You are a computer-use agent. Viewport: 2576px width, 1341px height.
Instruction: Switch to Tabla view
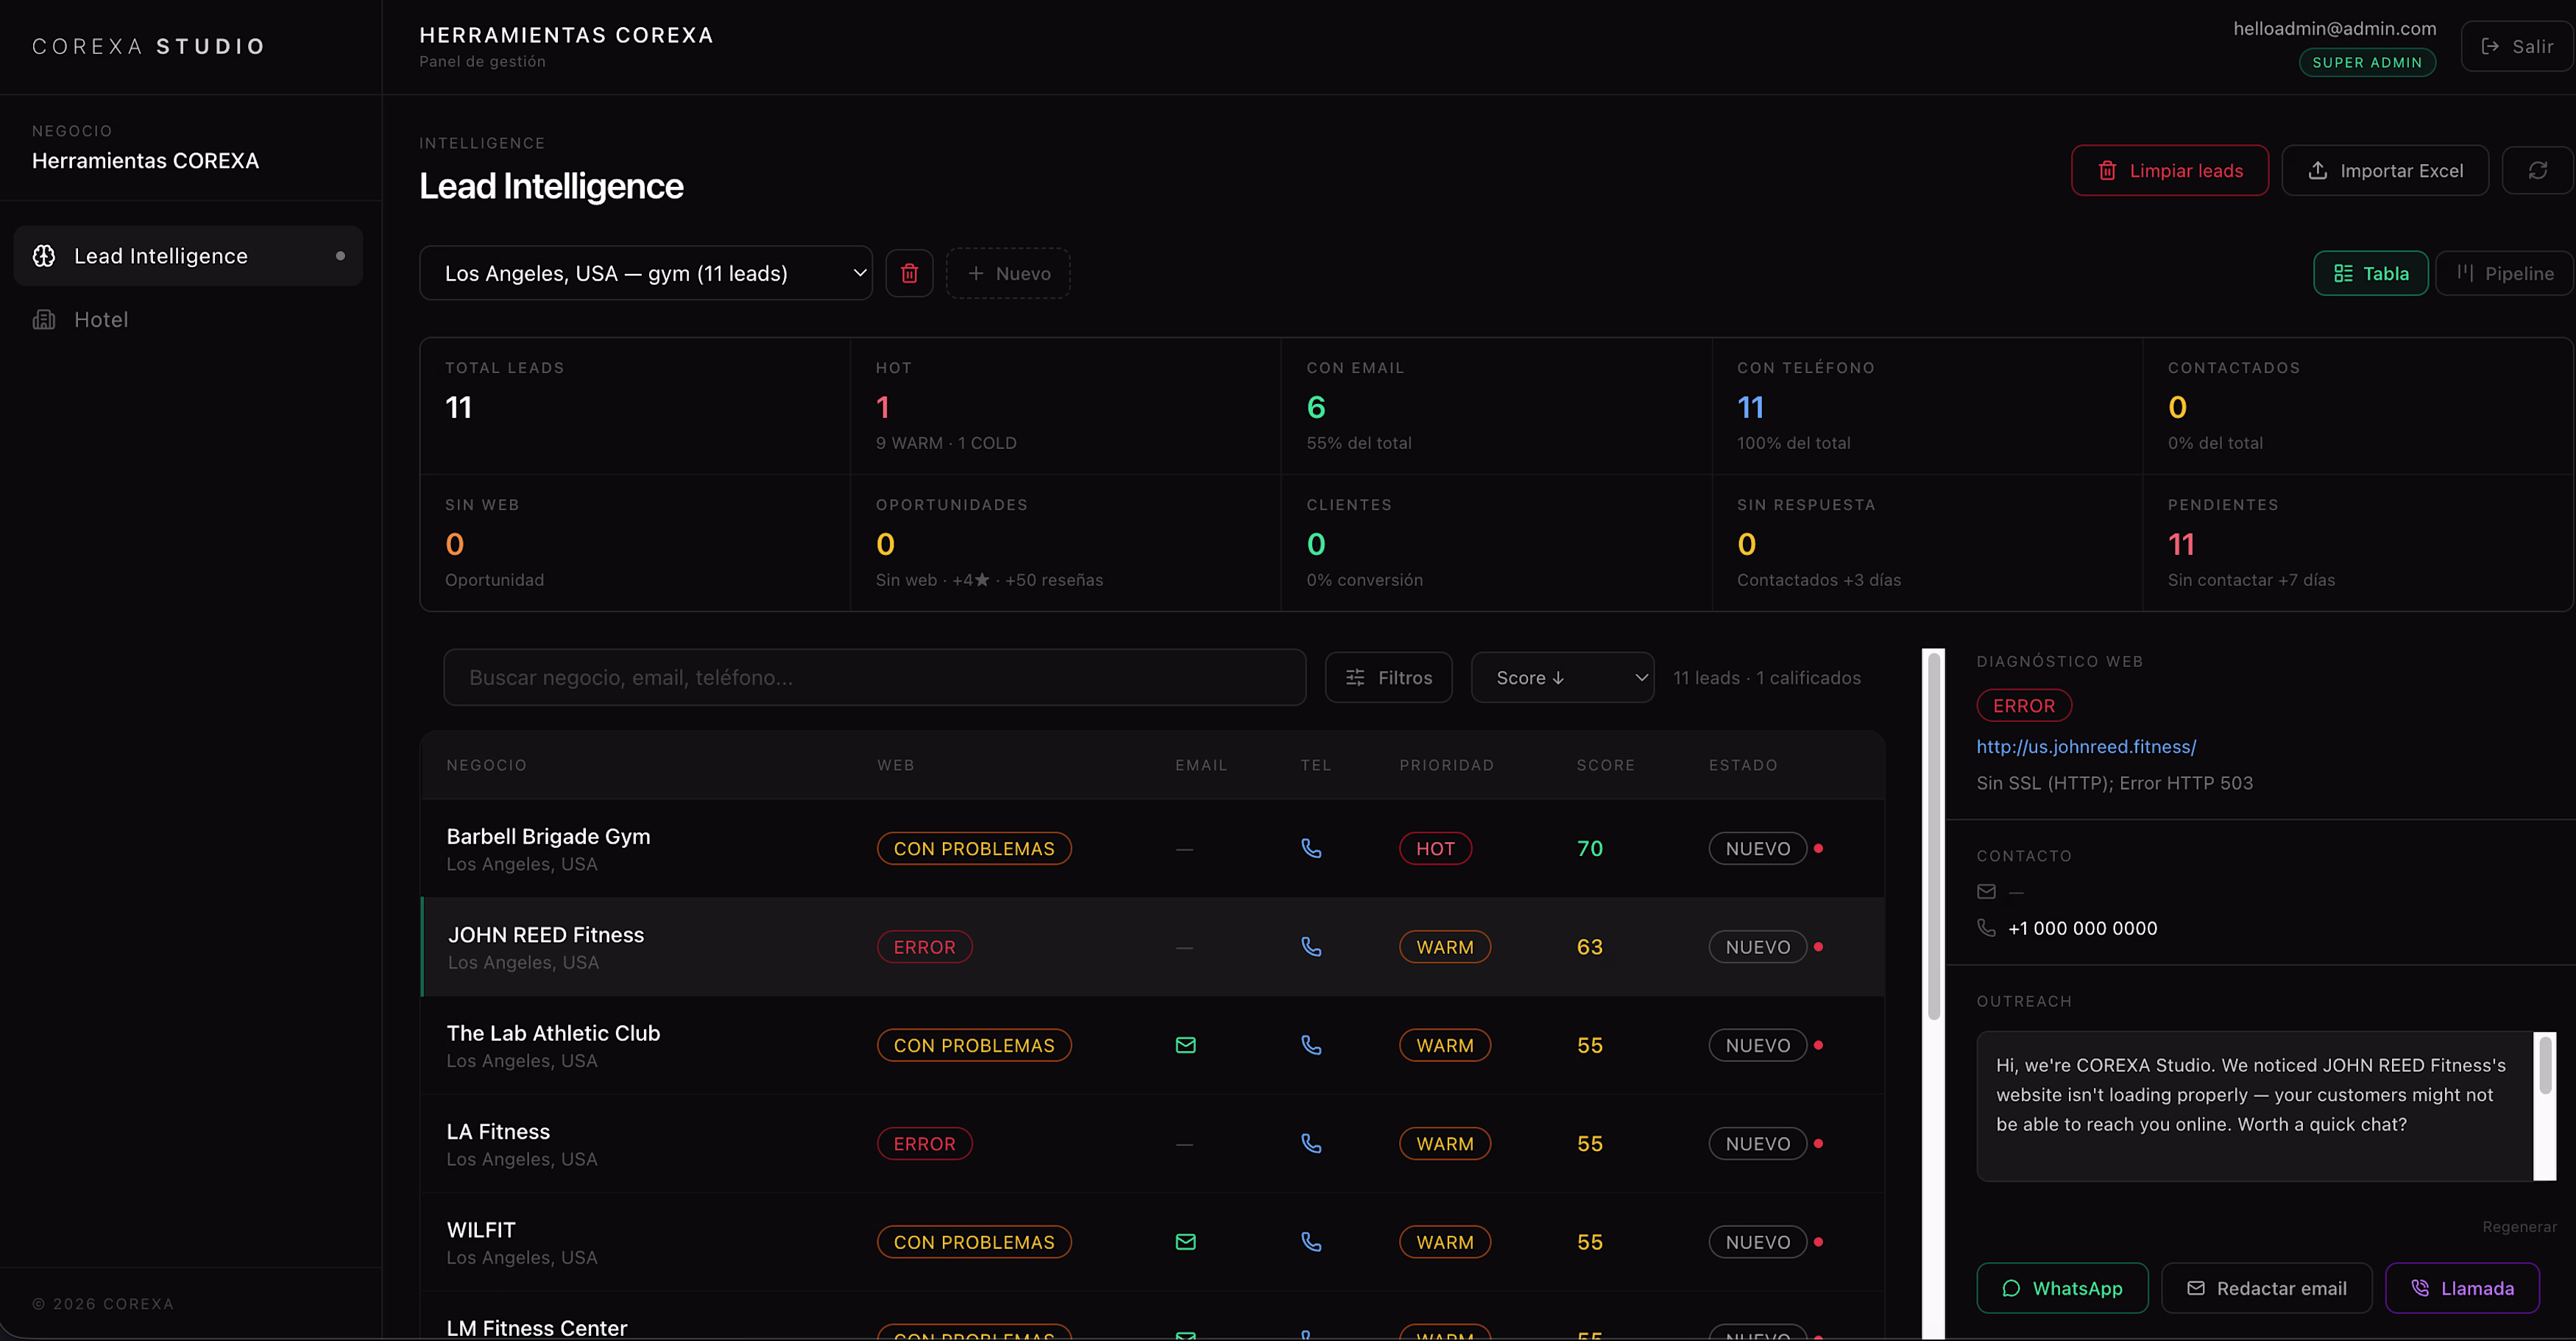(x=2370, y=273)
